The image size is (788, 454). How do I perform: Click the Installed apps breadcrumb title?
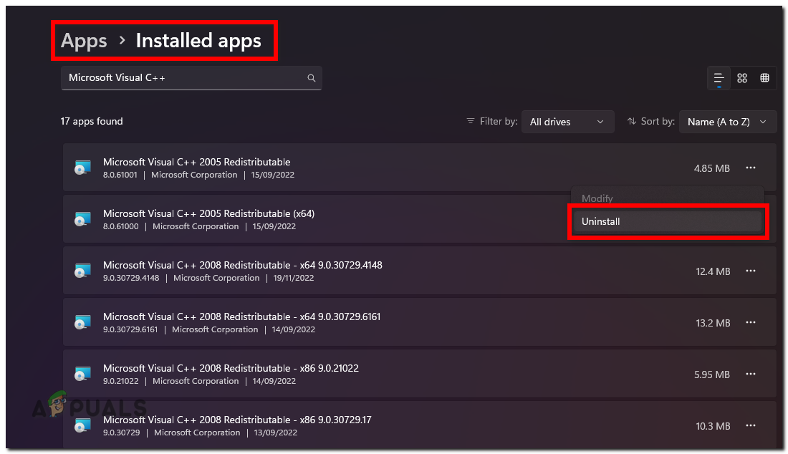[x=198, y=41]
